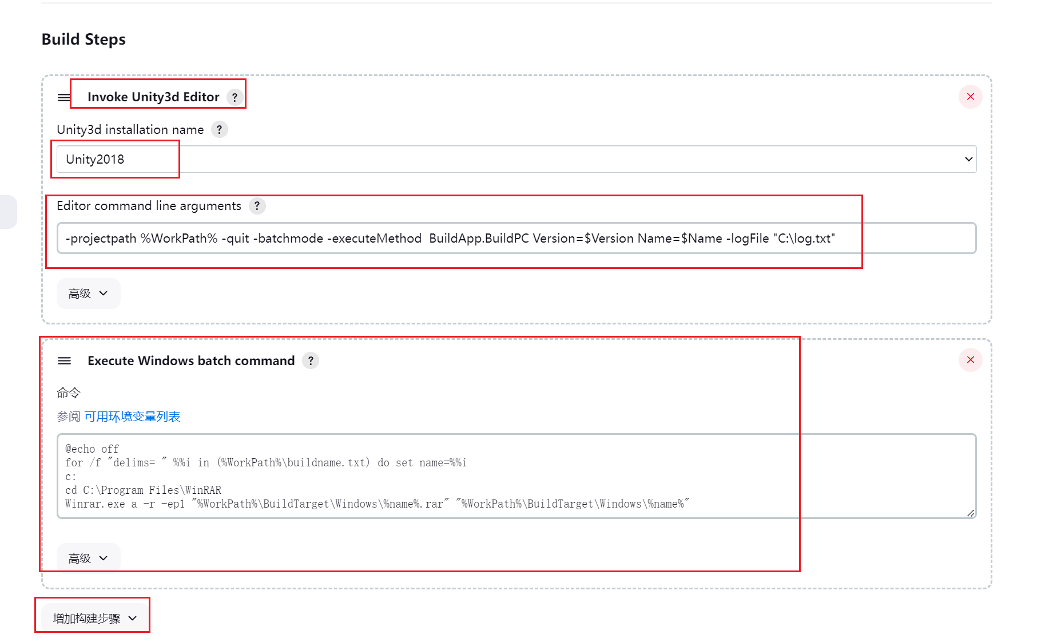Expand 高级 options under Unity3d Editor step
Viewport: 1041px width, 642px height.
point(88,294)
